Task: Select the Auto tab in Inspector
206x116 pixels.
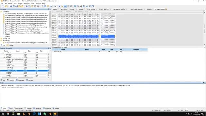Action: pos(3,80)
